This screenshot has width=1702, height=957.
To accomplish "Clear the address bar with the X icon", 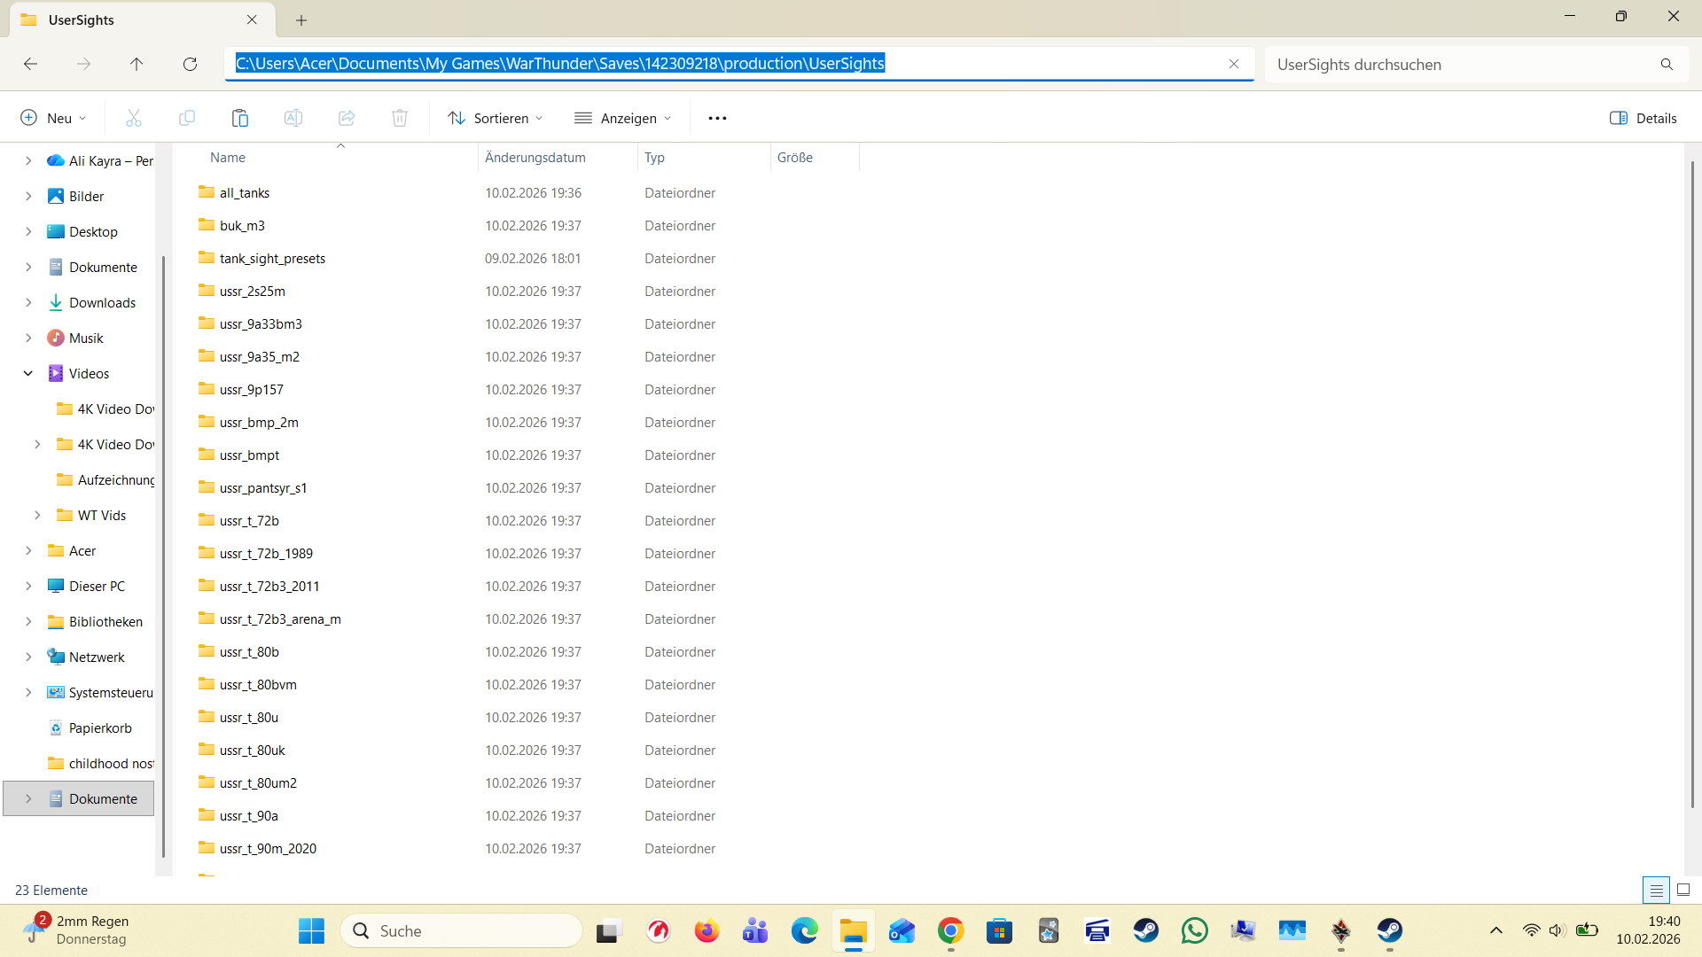I will tap(1233, 64).
